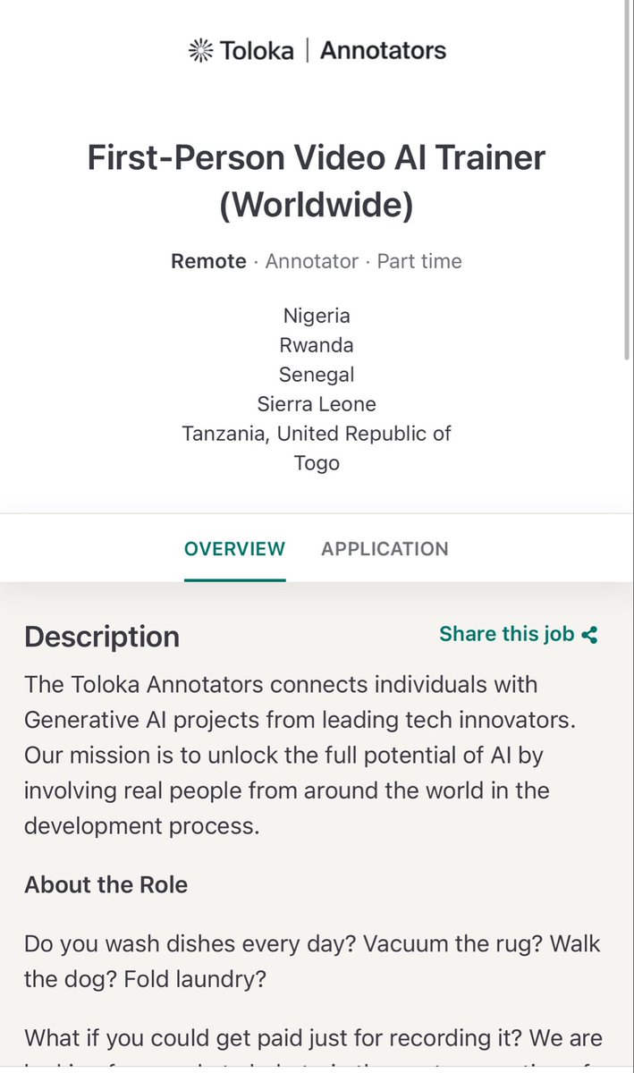Click the Part time employment label
The width and height of the screenshot is (634, 1073).
point(419,262)
